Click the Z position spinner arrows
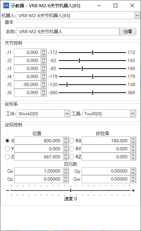This screenshot has height=231, width=141. pyautogui.click(x=66, y=157)
